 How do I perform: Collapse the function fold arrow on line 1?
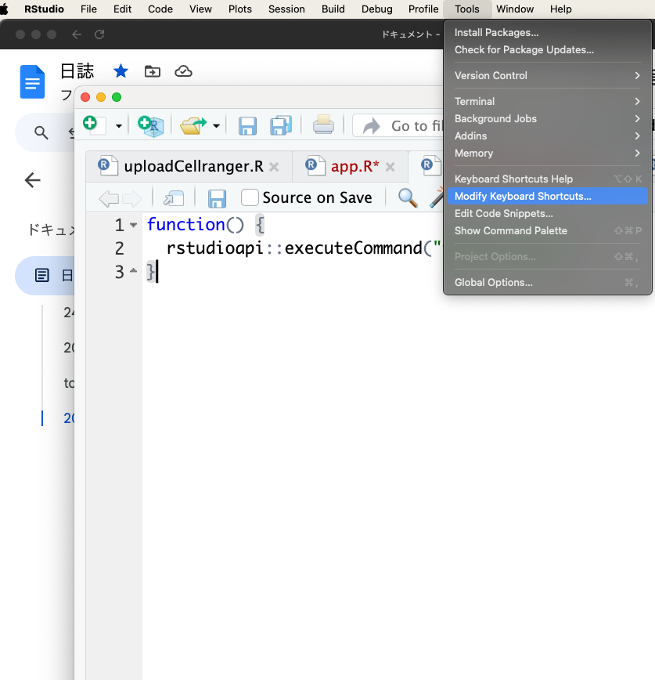[133, 225]
